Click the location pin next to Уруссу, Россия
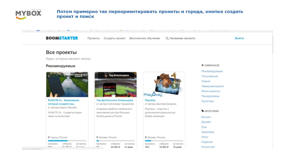 (49, 137)
